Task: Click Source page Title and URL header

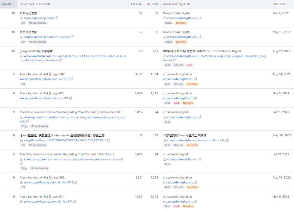Action: pyautogui.click(x=35, y=4)
